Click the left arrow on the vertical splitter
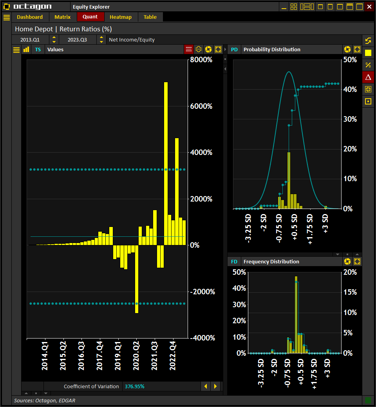Image resolution: width=376 pixels, height=407 pixels. pyautogui.click(x=225, y=69)
